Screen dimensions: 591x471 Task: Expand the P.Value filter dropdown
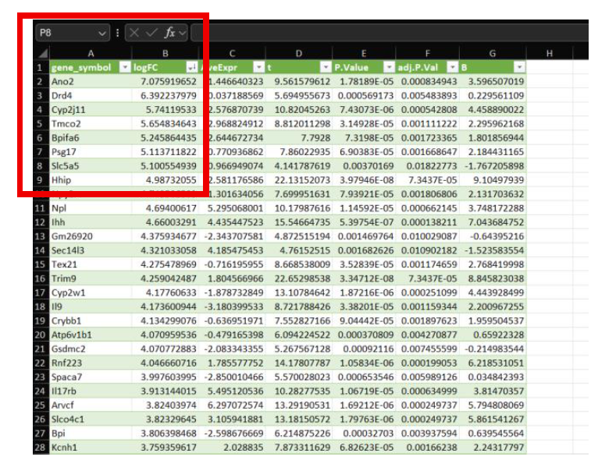[x=390, y=67]
